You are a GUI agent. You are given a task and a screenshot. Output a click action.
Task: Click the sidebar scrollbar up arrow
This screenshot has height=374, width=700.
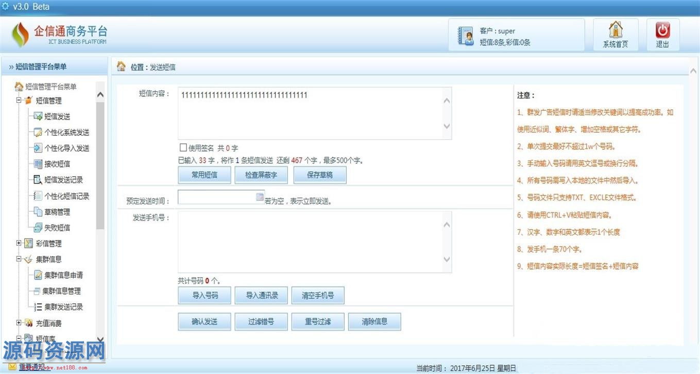[x=100, y=95]
